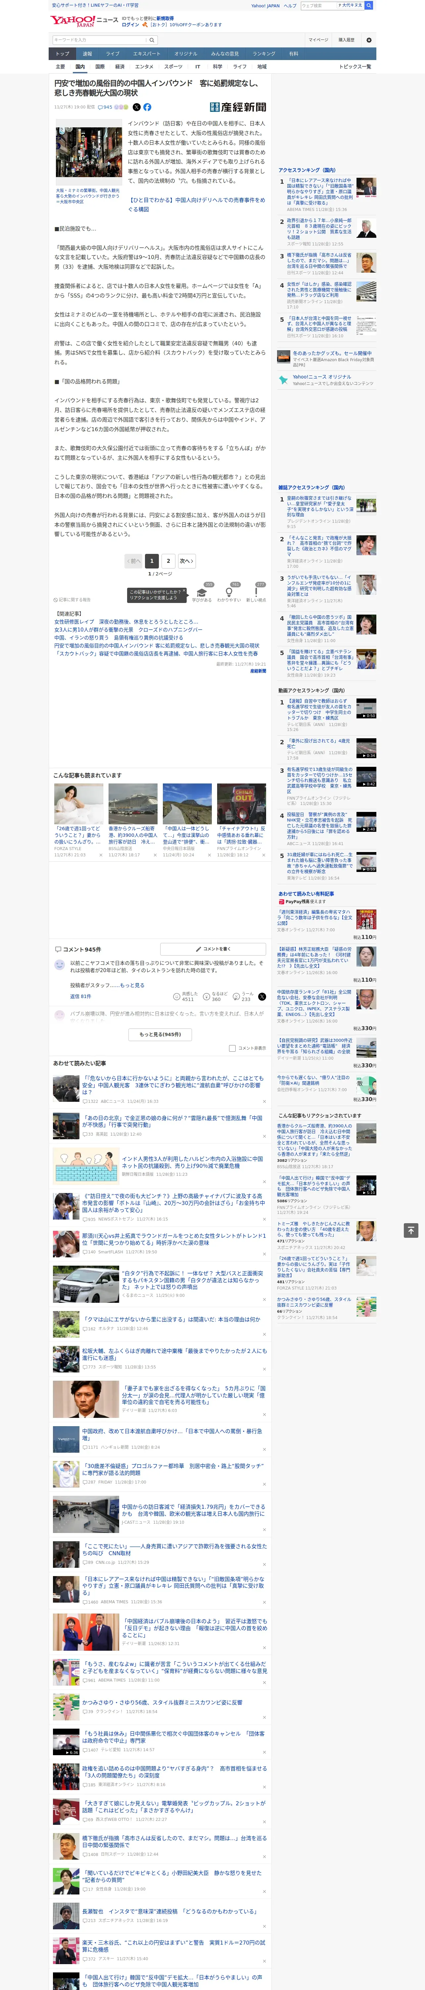
Task: Select the ライブ navigation tab
Action: [x=113, y=53]
